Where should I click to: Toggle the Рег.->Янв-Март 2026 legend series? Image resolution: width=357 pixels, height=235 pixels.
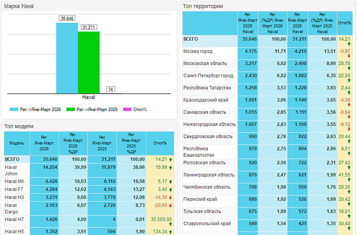point(36,109)
